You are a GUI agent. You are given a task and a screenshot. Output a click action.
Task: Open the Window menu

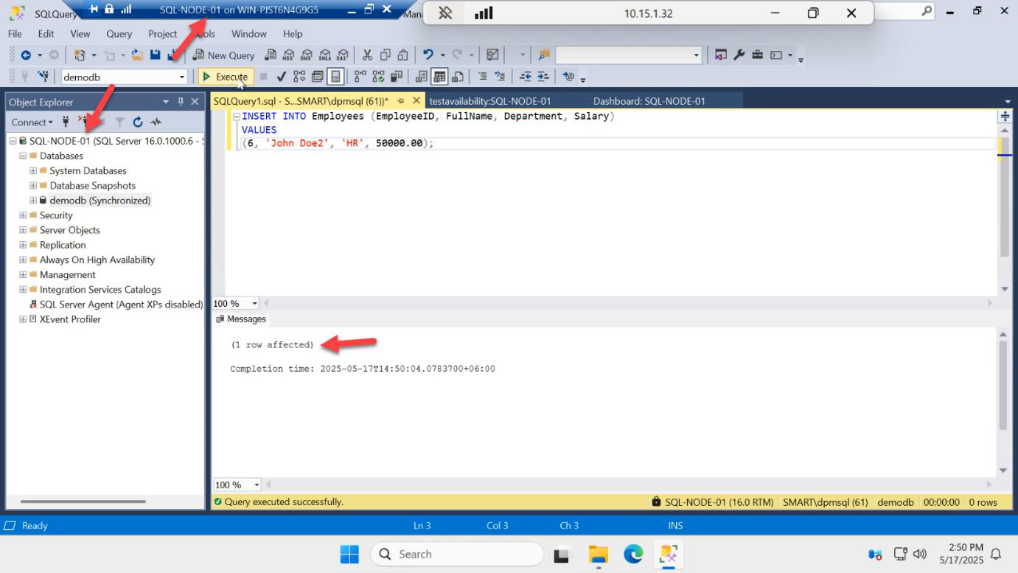coord(249,34)
